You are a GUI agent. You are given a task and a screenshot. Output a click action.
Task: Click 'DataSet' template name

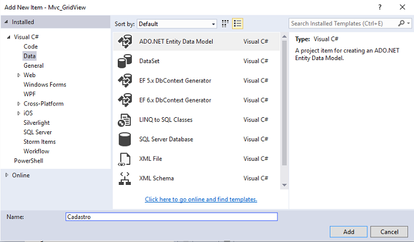(149, 61)
